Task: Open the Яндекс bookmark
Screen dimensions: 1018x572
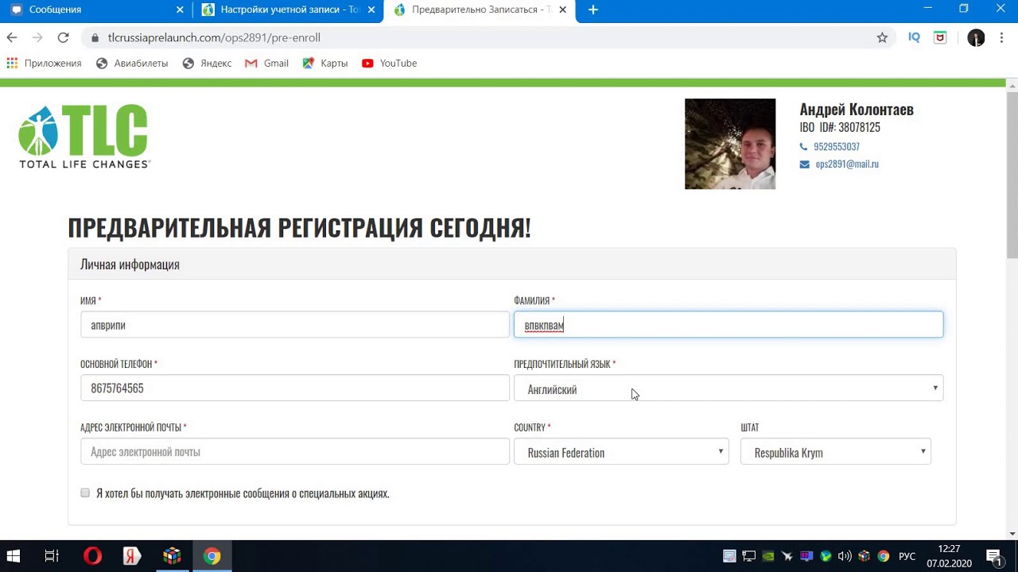Action: (x=207, y=64)
